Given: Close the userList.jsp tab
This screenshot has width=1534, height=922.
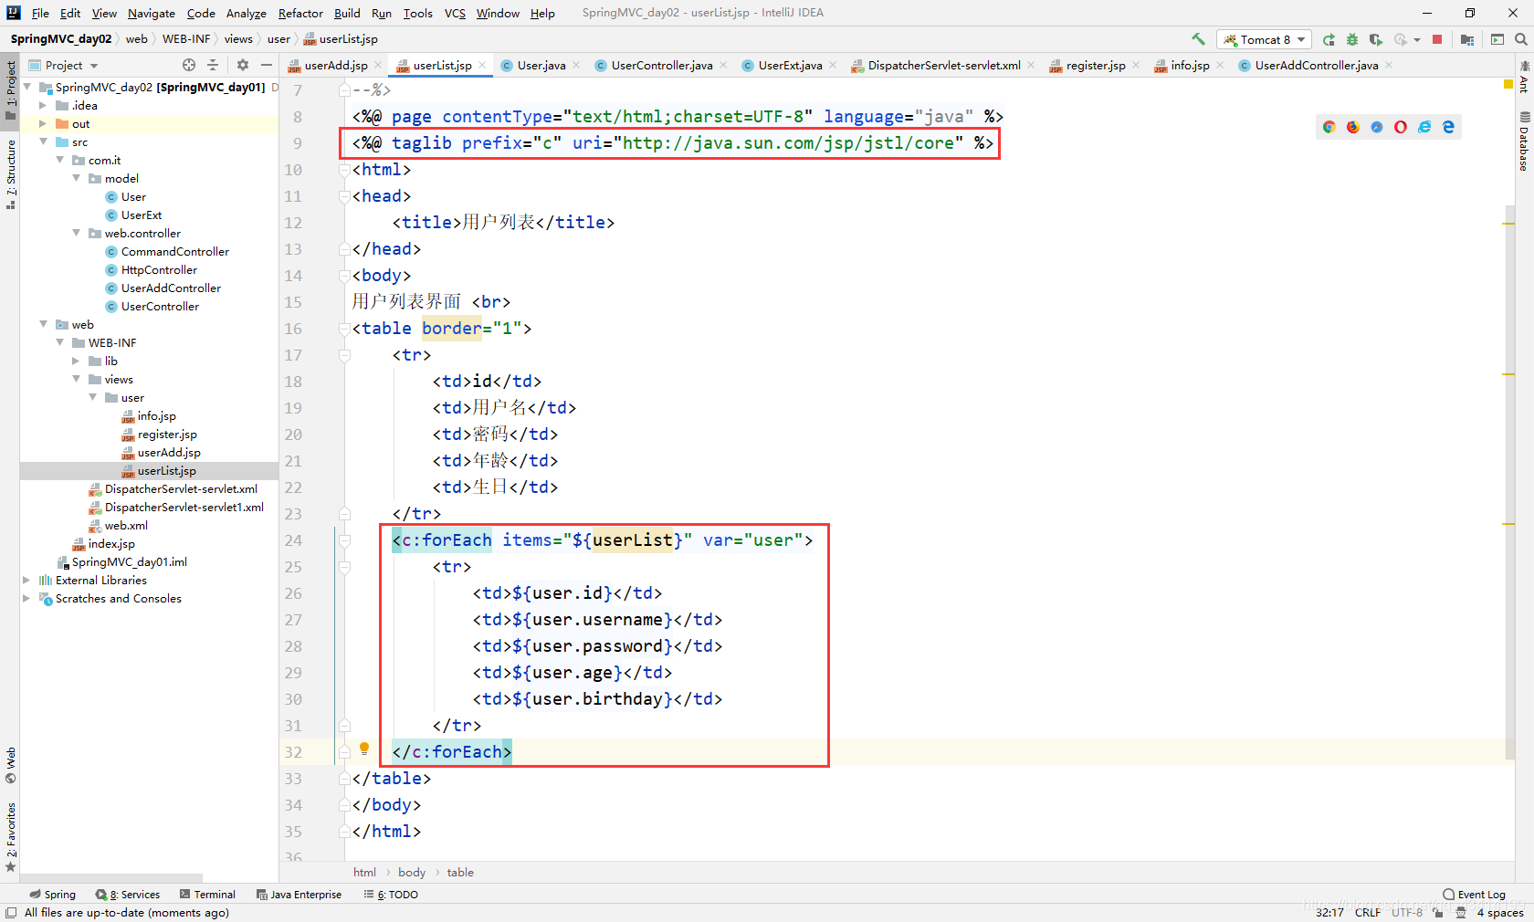Looking at the screenshot, I should tap(482, 65).
